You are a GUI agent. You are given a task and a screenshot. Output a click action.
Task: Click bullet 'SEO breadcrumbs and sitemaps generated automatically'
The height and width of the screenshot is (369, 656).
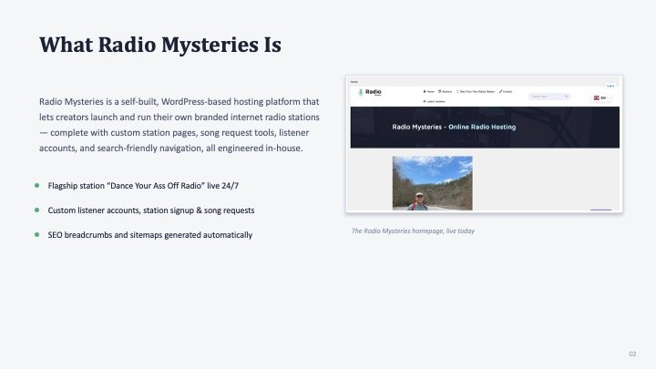(150, 235)
